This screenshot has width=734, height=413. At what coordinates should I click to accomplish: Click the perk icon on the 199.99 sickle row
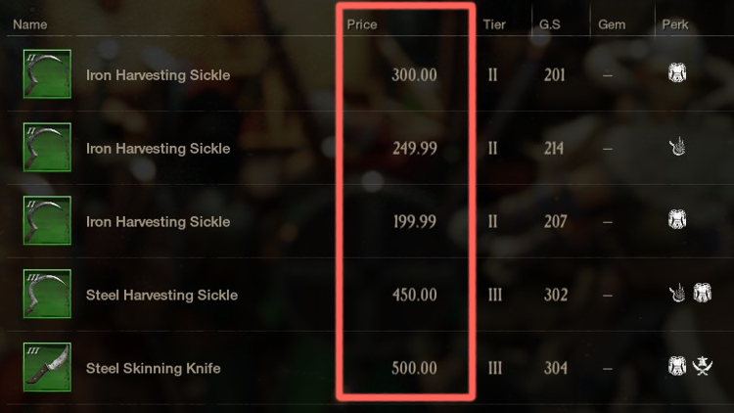point(675,221)
